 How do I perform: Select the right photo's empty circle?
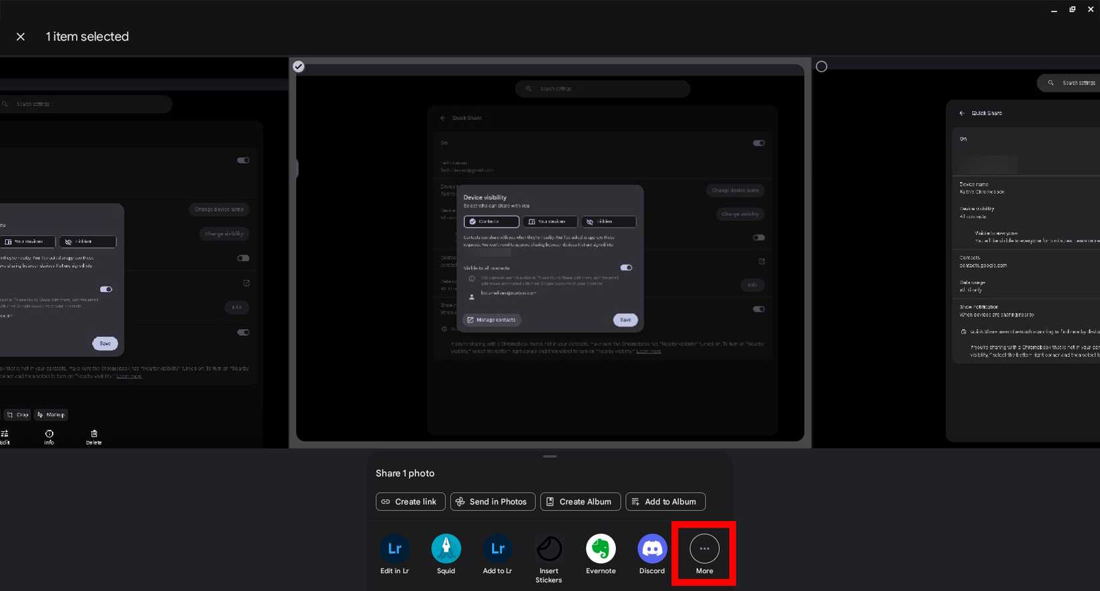tap(821, 67)
